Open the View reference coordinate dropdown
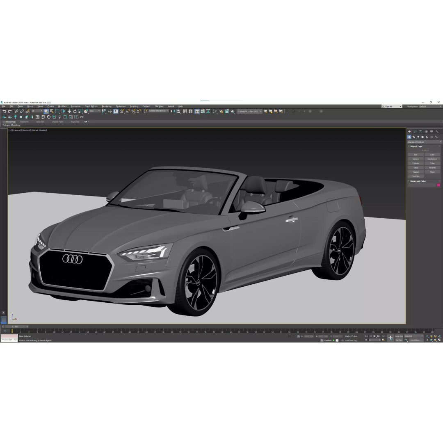This screenshot has height=443, width=443. [95, 111]
